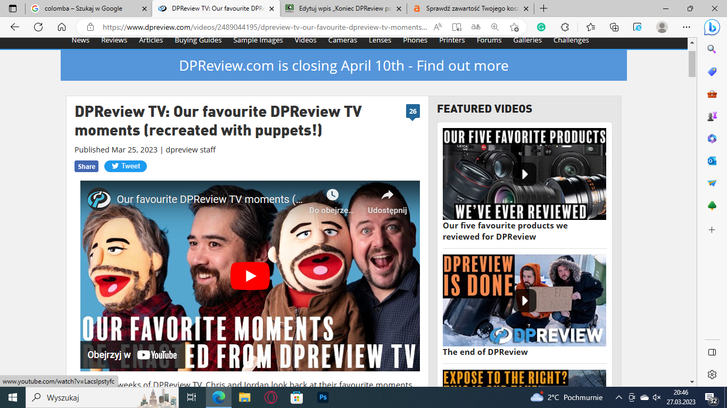Open the Reviews menu
Image resolution: width=727 pixels, height=408 pixels.
click(114, 40)
